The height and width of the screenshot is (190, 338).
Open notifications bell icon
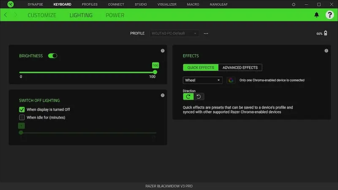(x=316, y=15)
